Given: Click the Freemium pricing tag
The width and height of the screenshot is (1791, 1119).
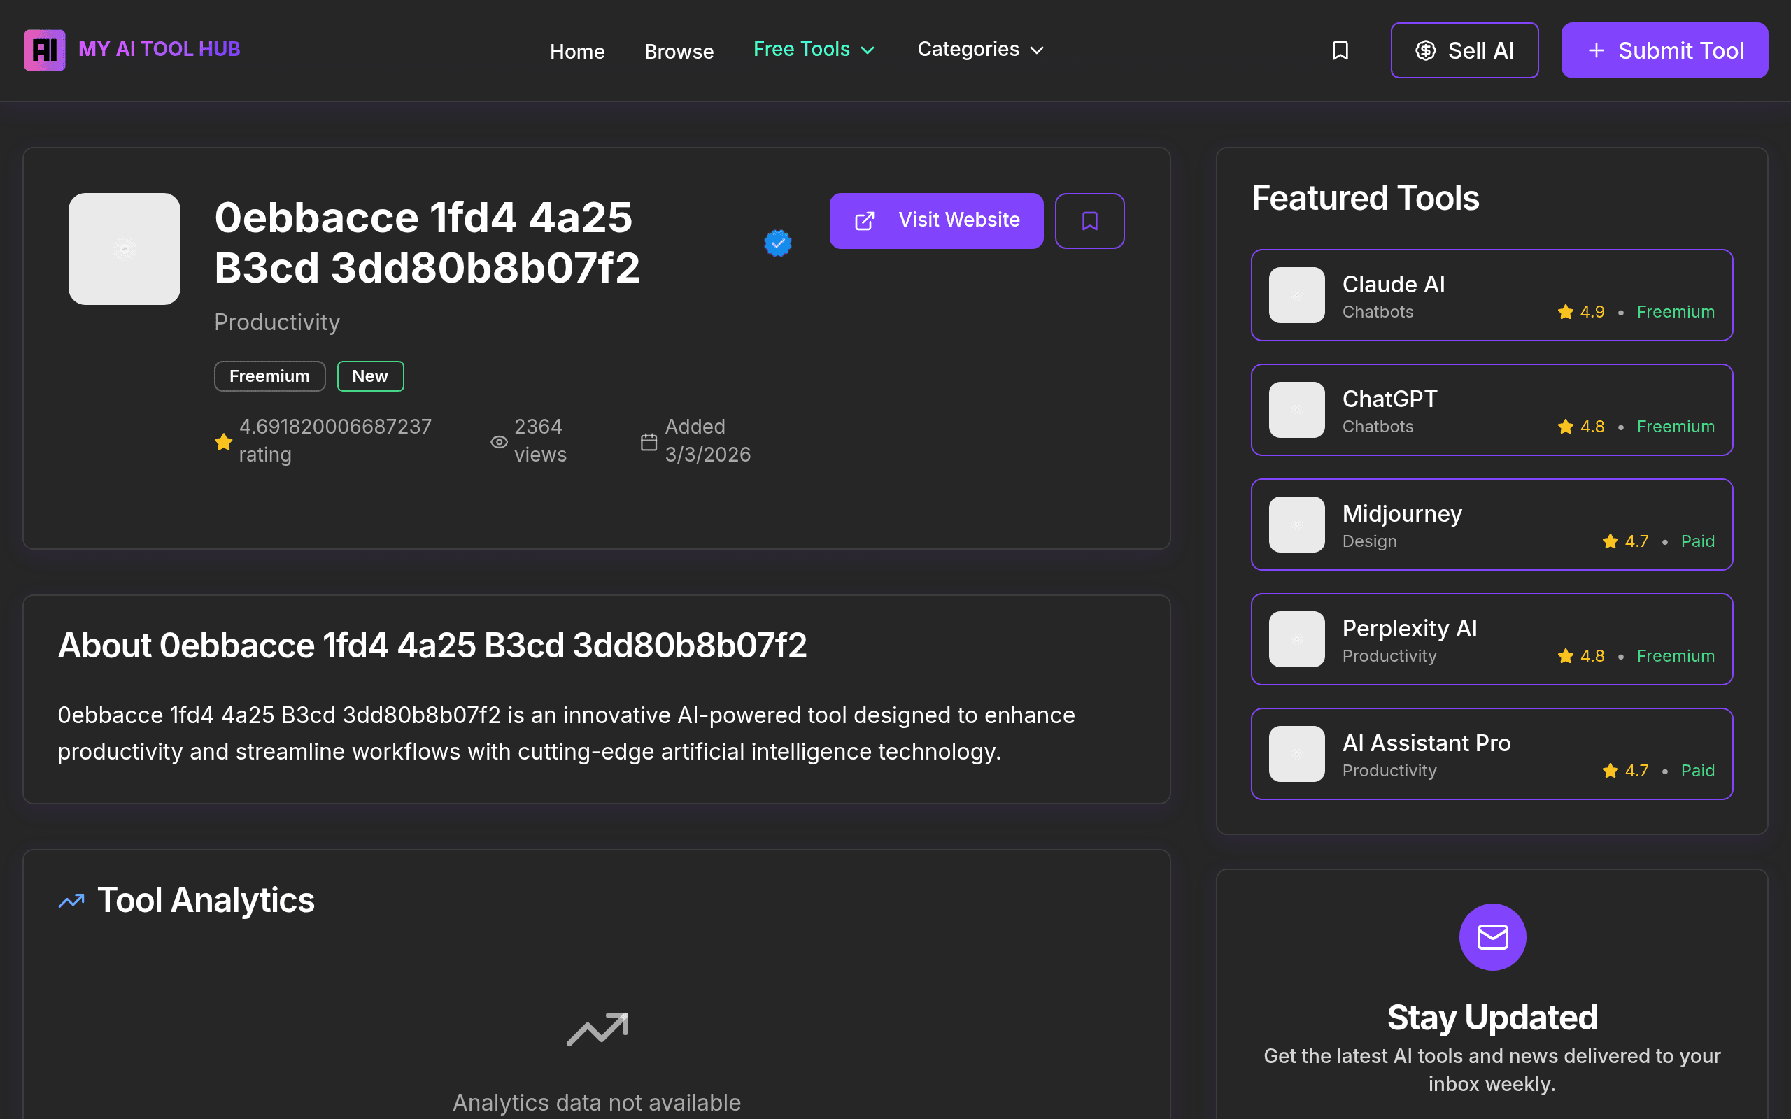Looking at the screenshot, I should 269,376.
